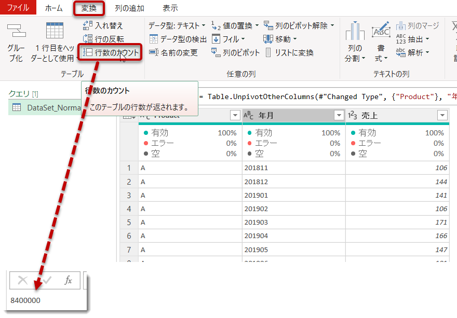Click フィル (Fill) down-arrow icon

click(216, 39)
